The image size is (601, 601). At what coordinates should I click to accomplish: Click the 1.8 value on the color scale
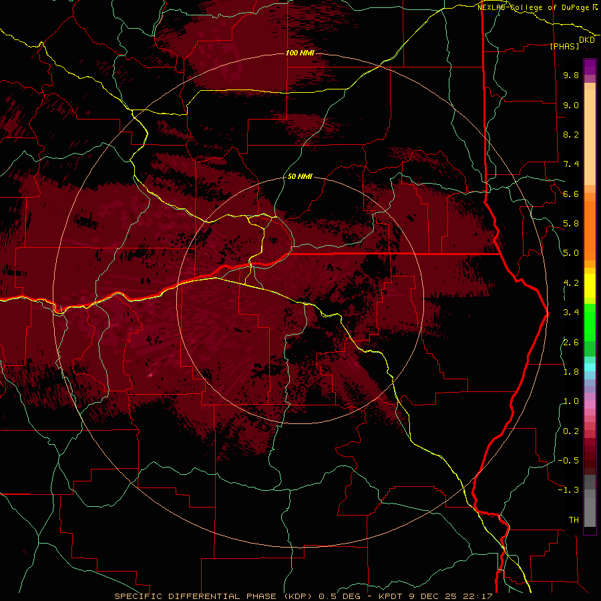pos(571,372)
